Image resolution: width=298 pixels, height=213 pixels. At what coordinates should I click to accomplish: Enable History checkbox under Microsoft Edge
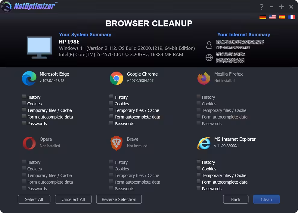point(24,97)
